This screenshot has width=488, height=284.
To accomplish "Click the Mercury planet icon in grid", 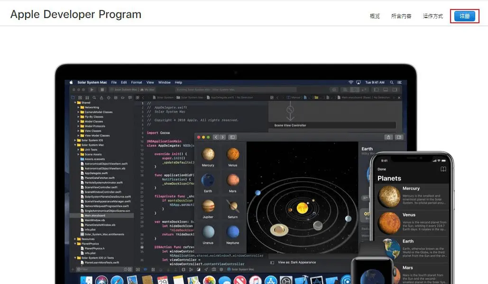I will click(208, 154).
